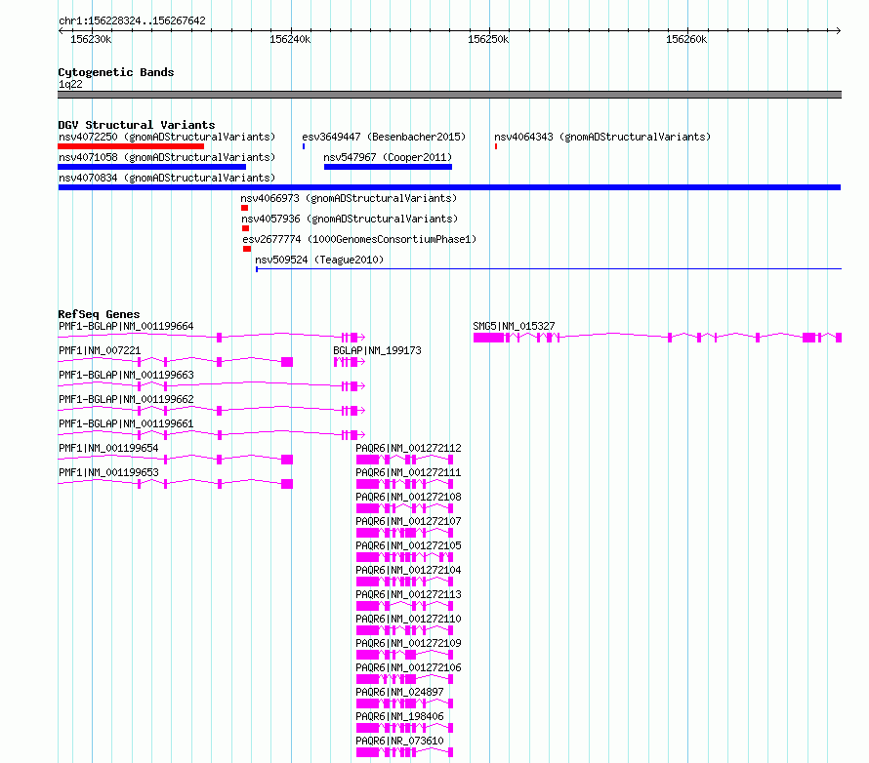
Task: Click the 156260k ruler label
Action: (686, 39)
